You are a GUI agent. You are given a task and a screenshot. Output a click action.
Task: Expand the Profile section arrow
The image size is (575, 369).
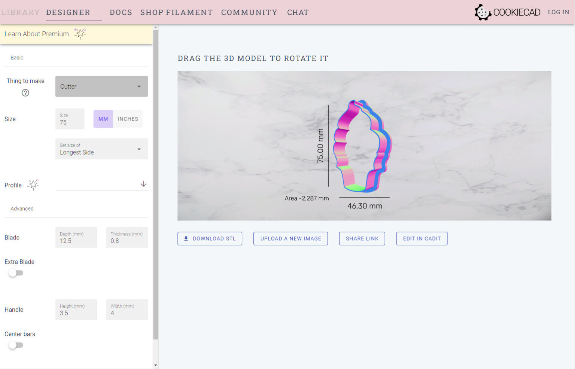143,184
